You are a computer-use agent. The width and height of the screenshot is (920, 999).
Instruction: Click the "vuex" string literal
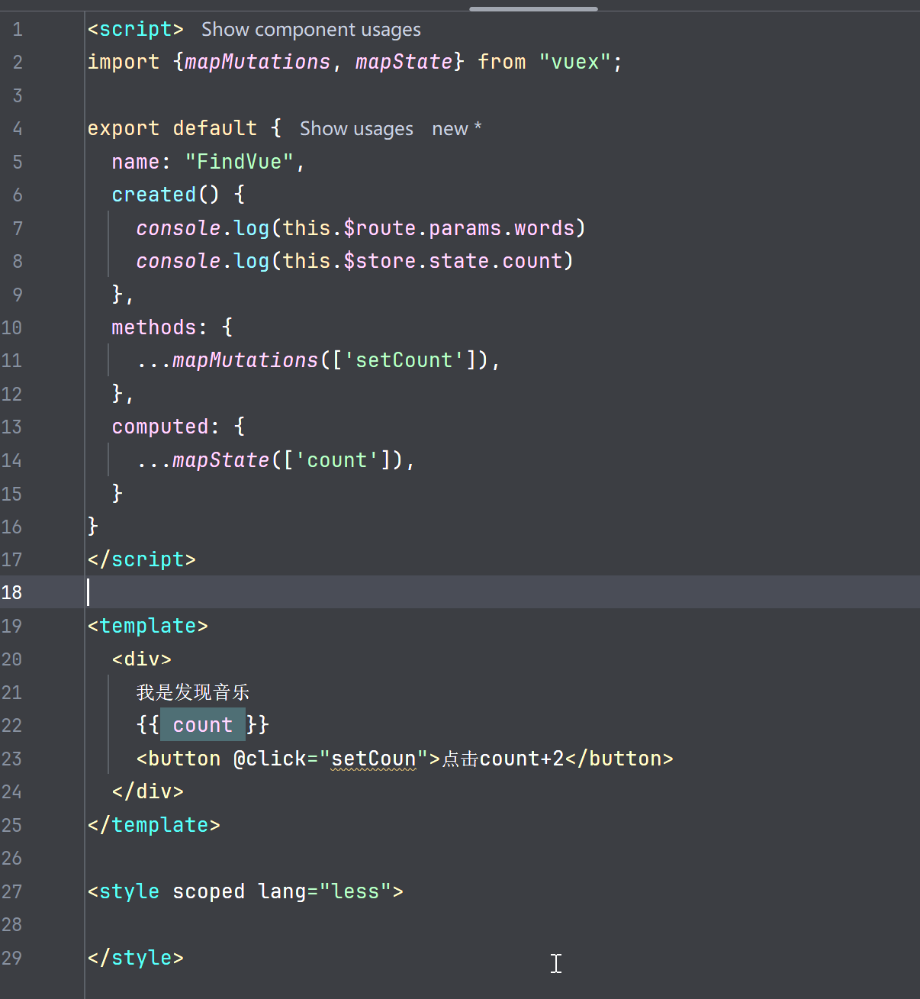575,62
